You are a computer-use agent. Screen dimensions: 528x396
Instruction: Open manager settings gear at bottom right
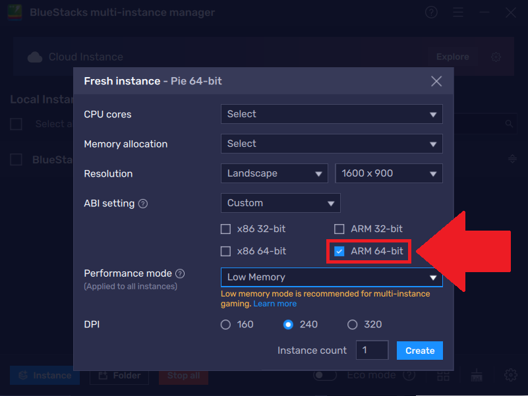pyautogui.click(x=510, y=375)
